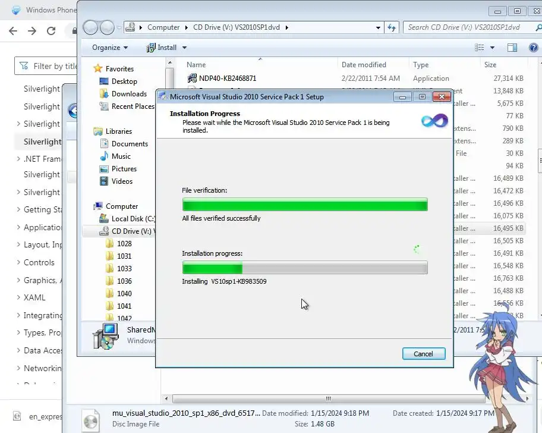
Task: Select the mu_visual_studio_2010_sp1 disc image icon
Action: pos(91,420)
